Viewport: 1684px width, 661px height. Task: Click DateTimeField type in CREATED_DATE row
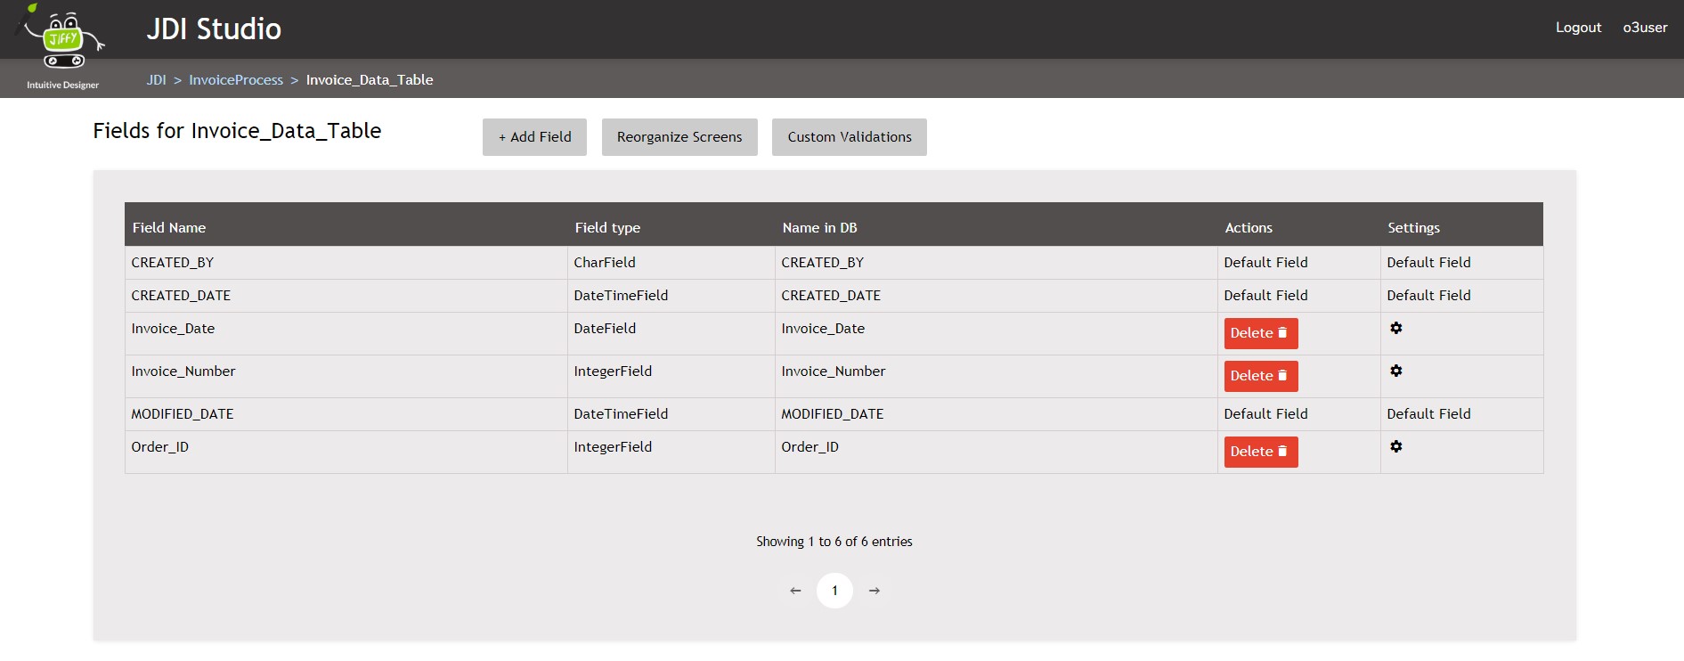(x=671, y=296)
